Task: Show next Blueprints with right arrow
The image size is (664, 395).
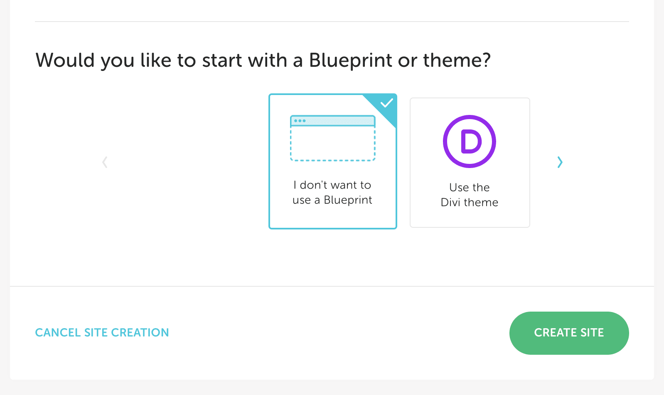Action: point(560,162)
